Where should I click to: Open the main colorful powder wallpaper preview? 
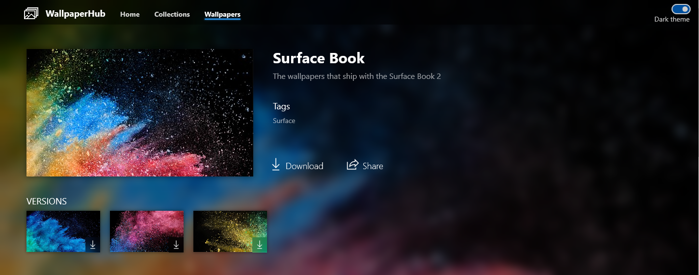(140, 113)
